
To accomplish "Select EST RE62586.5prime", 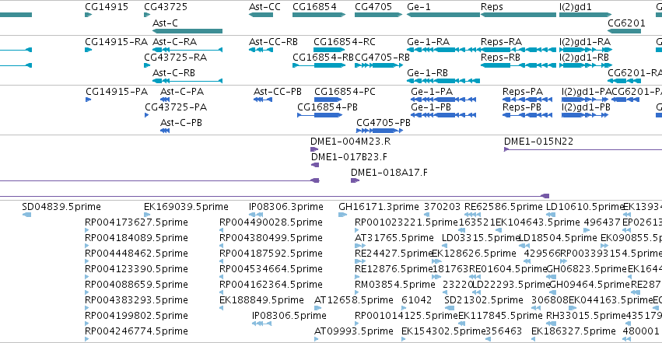I will pos(503,207).
